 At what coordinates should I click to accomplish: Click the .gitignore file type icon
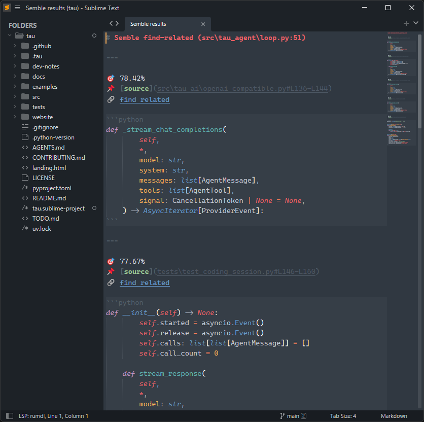pyautogui.click(x=25, y=127)
